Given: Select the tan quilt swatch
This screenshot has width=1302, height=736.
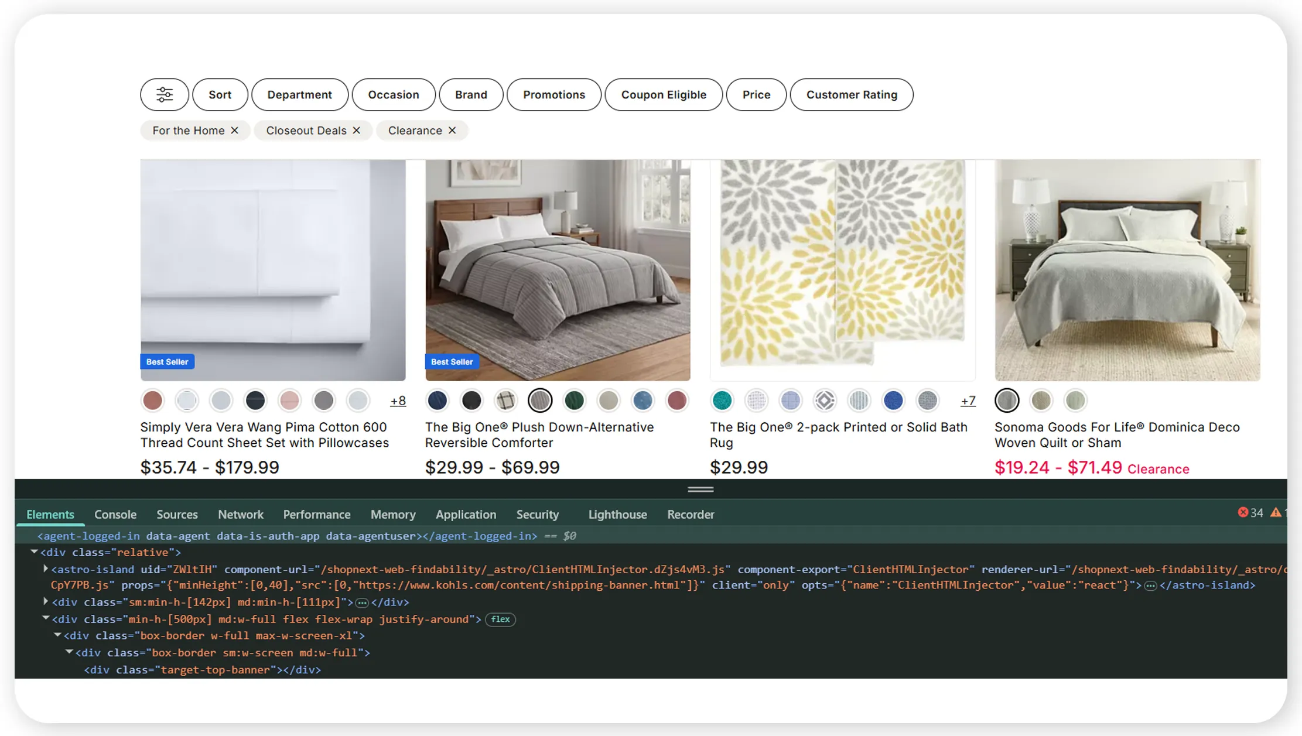Looking at the screenshot, I should point(1041,400).
